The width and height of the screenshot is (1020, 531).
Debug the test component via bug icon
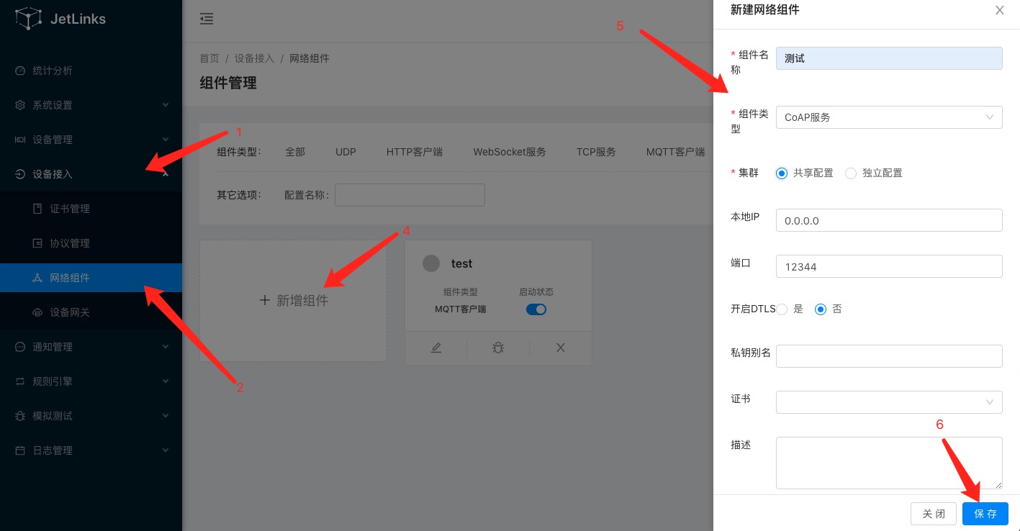pos(498,348)
